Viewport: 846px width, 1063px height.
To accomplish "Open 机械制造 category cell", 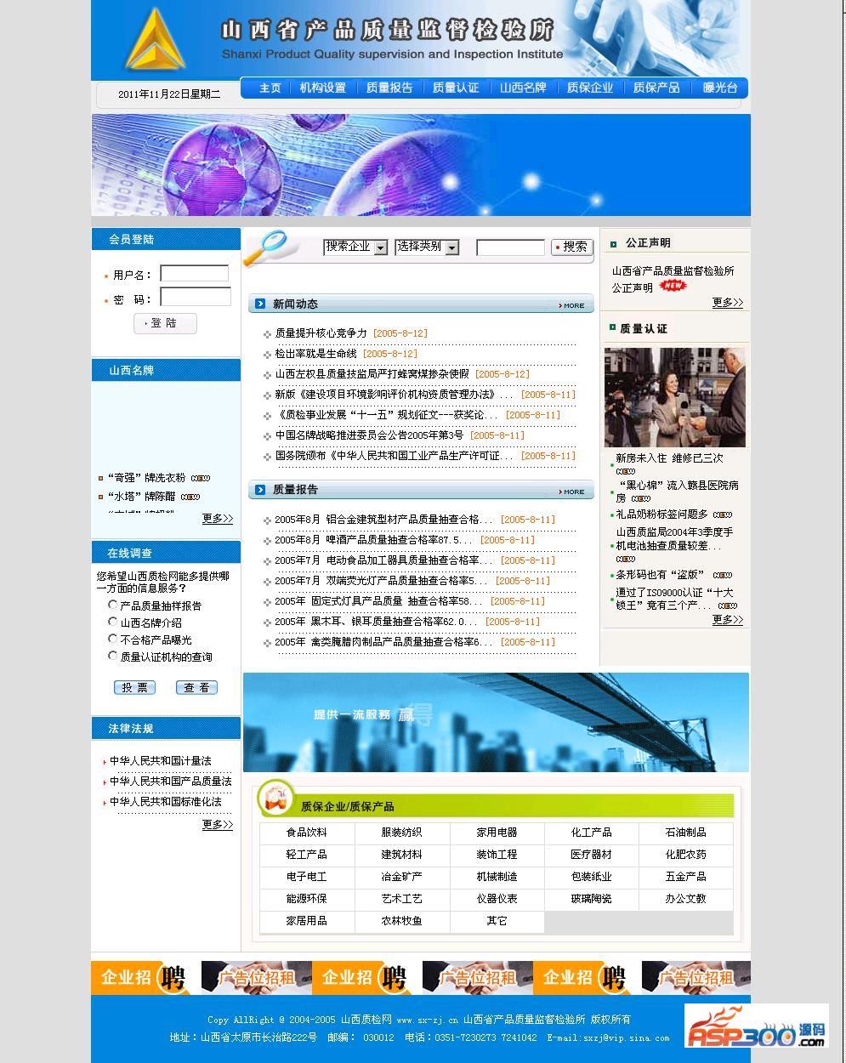I will coord(497,877).
